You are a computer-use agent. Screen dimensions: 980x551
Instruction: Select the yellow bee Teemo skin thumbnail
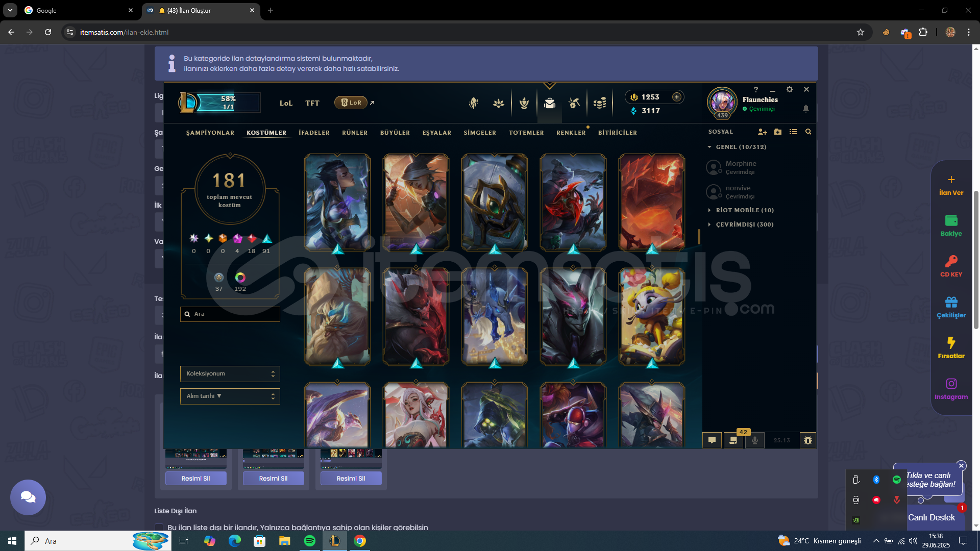click(652, 317)
